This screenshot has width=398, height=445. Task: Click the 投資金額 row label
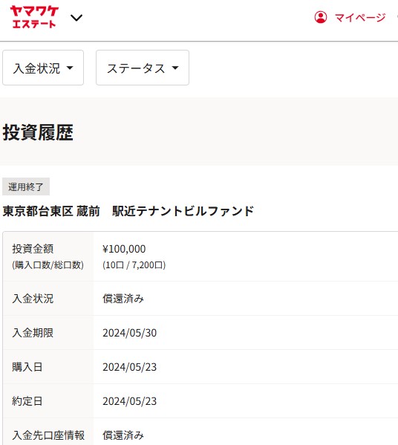pyautogui.click(x=33, y=249)
